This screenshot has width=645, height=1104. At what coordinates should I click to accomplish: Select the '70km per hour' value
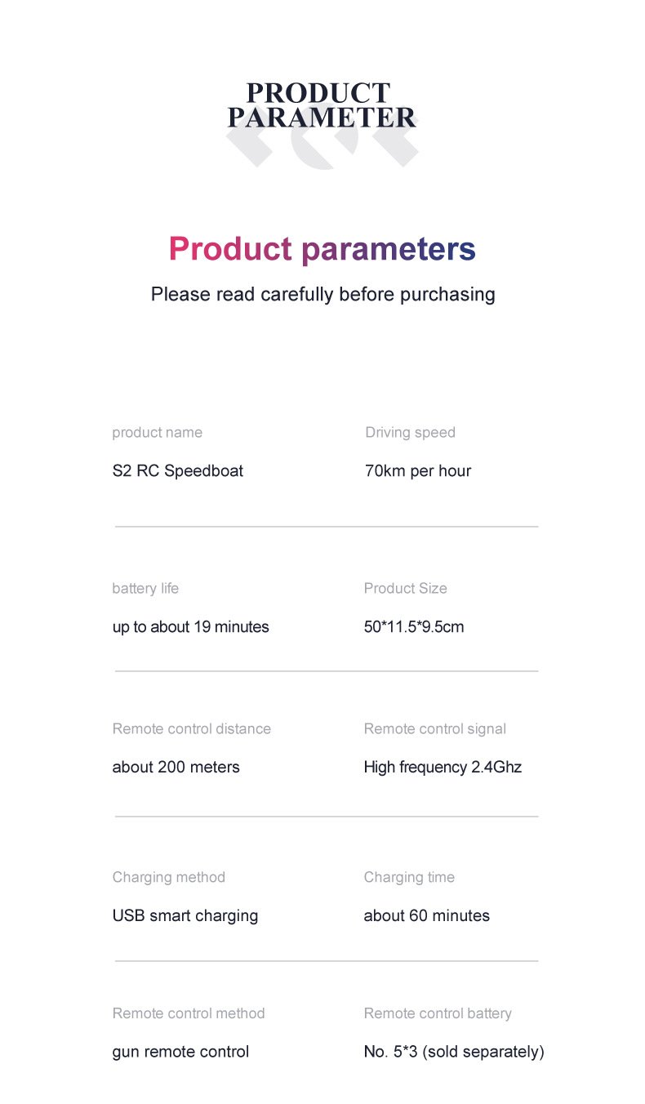coord(417,471)
